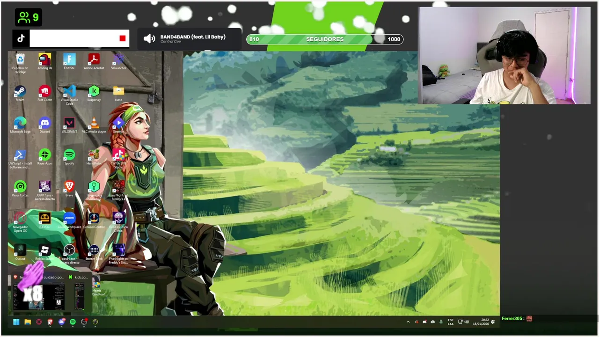Image resolution: width=599 pixels, height=337 pixels.
Task: Select the Navegador Opera GX shortcut
Action: (x=20, y=223)
